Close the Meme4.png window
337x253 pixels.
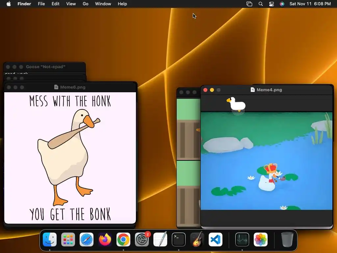coord(205,90)
